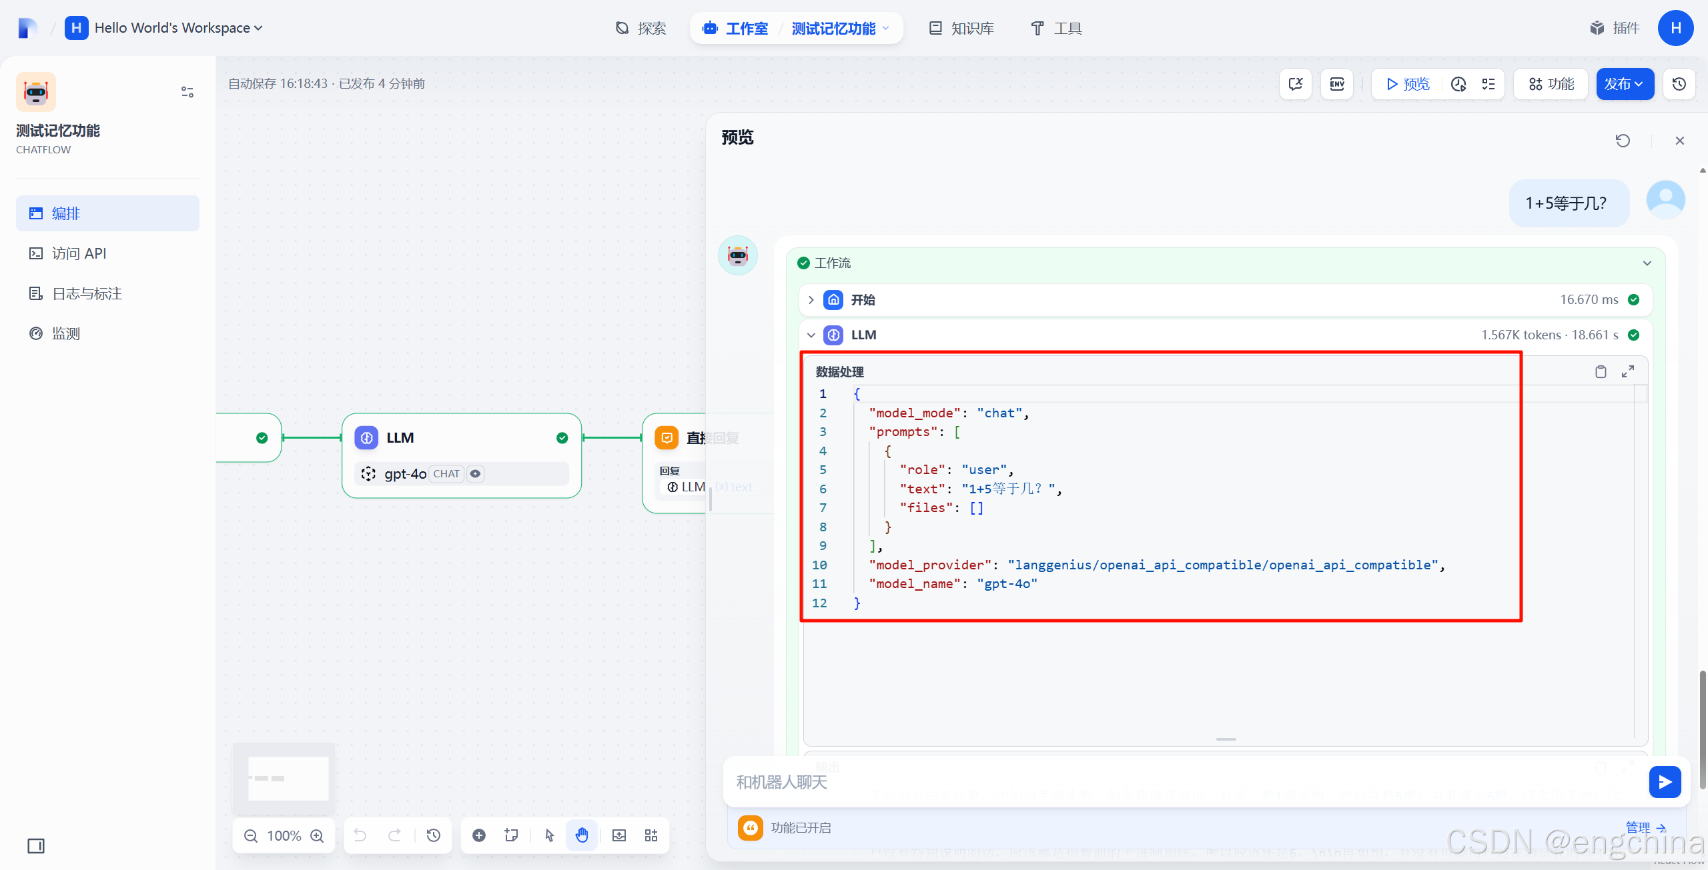1708x870 pixels.
Task: Click the zoom in magnifier icon
Action: tap(318, 835)
